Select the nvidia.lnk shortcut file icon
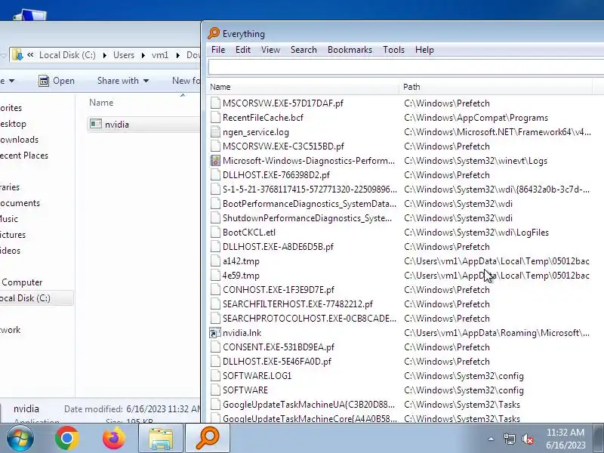Viewport: 604px width, 453px height. click(215, 333)
